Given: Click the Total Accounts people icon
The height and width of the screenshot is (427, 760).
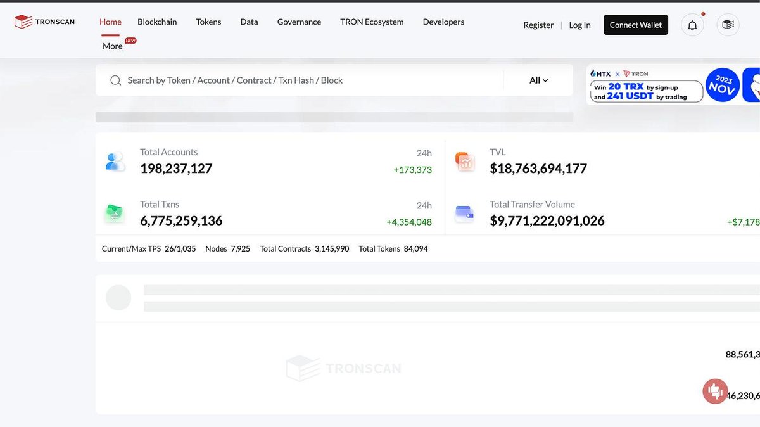Looking at the screenshot, I should click(115, 162).
